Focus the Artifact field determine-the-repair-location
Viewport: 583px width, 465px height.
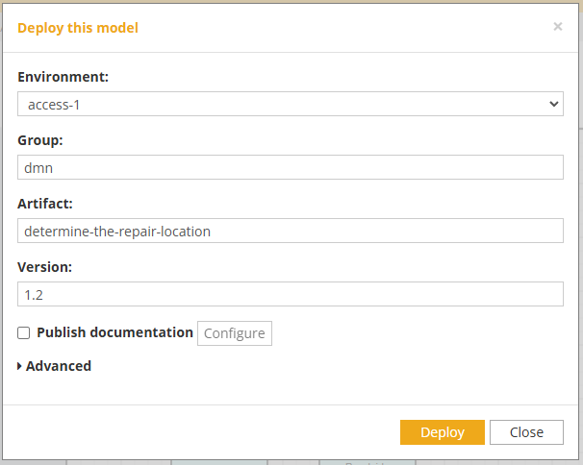291,231
